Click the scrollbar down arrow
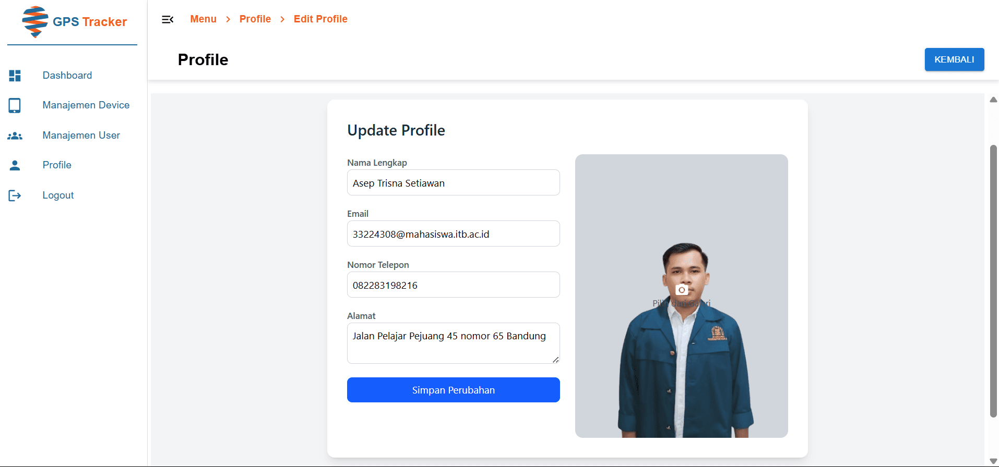The height and width of the screenshot is (467, 999). [993, 461]
